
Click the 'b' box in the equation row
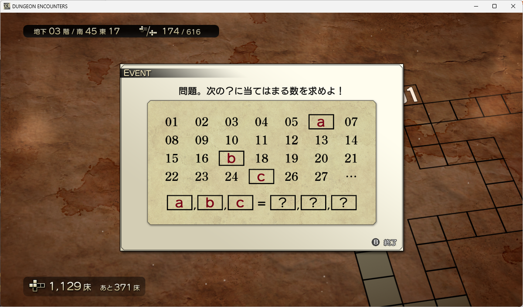[x=210, y=203]
